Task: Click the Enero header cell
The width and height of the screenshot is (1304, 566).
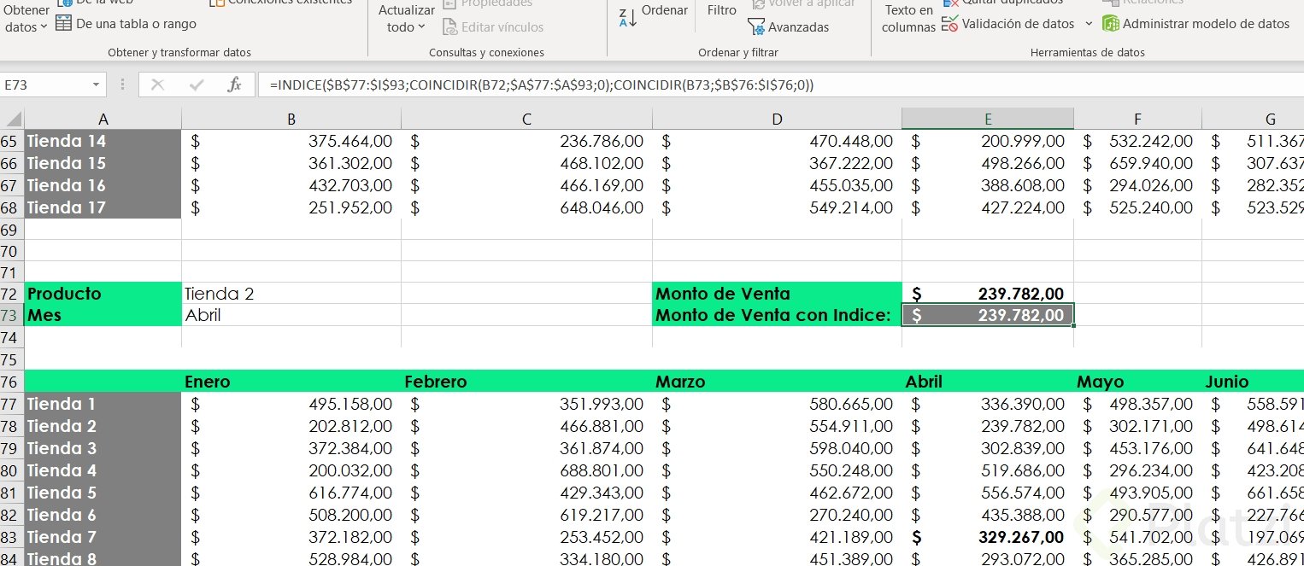Action: click(x=291, y=382)
